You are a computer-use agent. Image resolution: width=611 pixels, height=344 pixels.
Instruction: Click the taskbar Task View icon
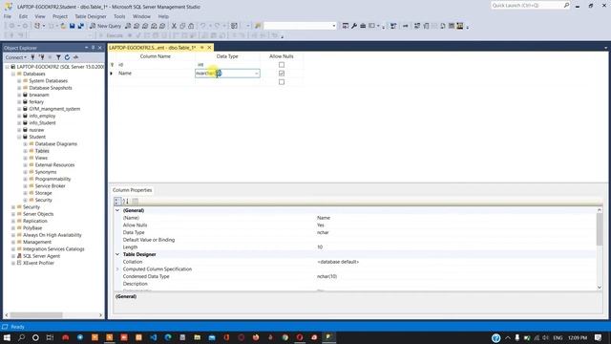pyautogui.click(x=50, y=337)
